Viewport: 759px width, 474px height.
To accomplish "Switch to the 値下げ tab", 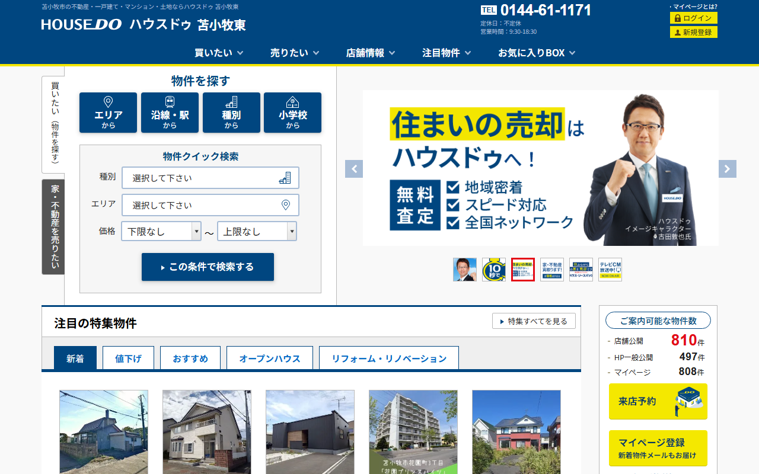I will click(128, 358).
